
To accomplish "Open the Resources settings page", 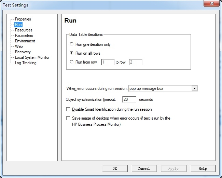I will pos(24,30).
